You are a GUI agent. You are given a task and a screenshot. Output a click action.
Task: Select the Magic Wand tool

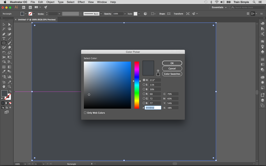(x=4, y=29)
